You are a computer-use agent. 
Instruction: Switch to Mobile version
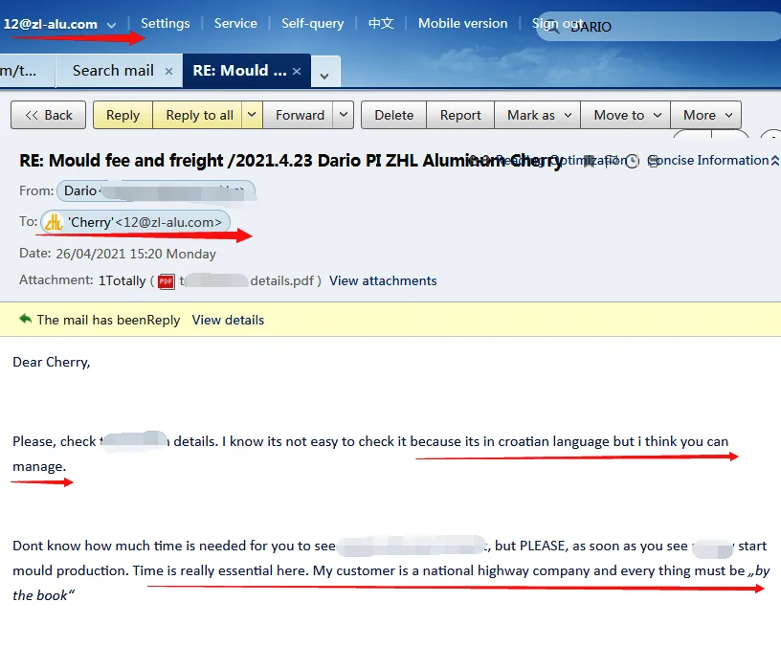click(462, 23)
